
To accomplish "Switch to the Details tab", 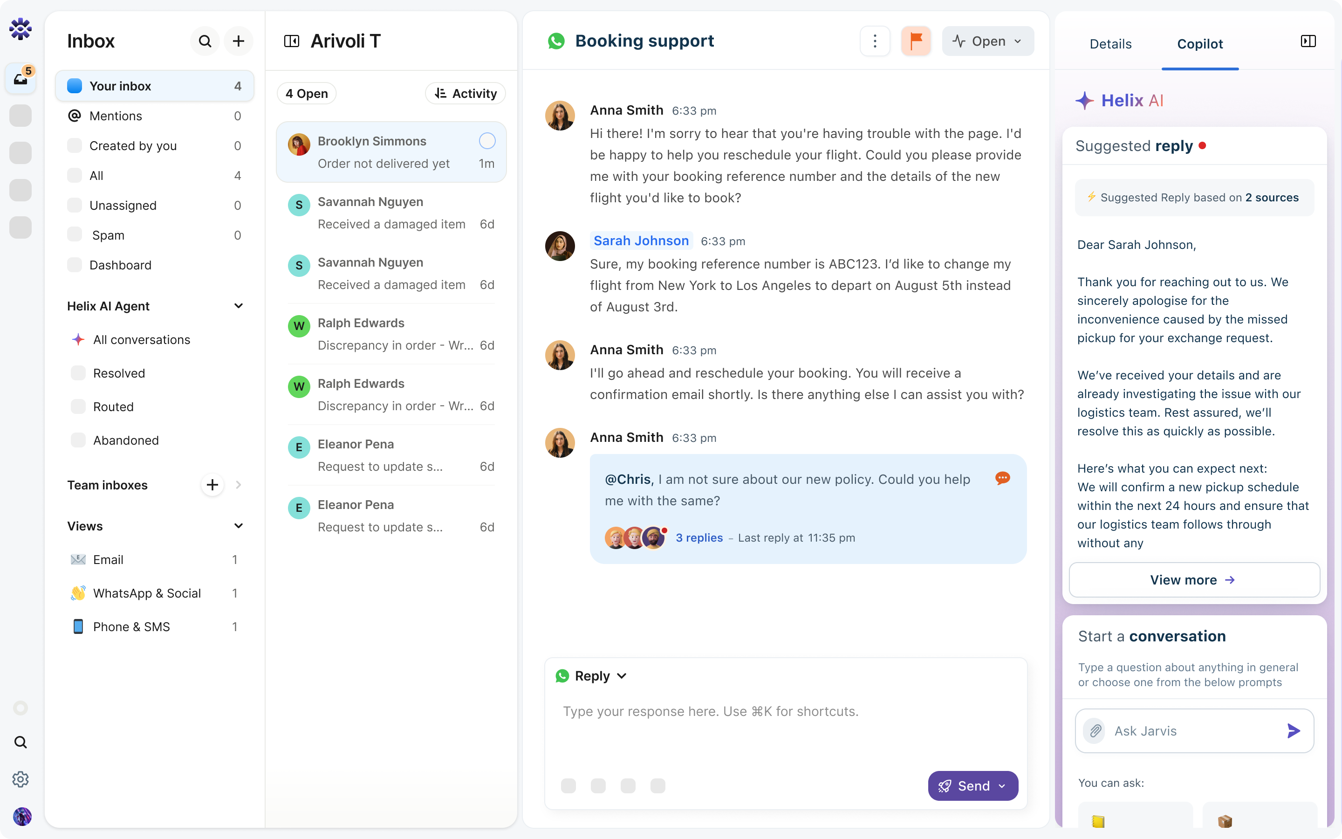I will pyautogui.click(x=1111, y=44).
